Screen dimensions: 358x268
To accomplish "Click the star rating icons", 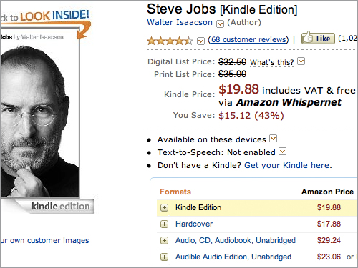I will [x=170, y=41].
